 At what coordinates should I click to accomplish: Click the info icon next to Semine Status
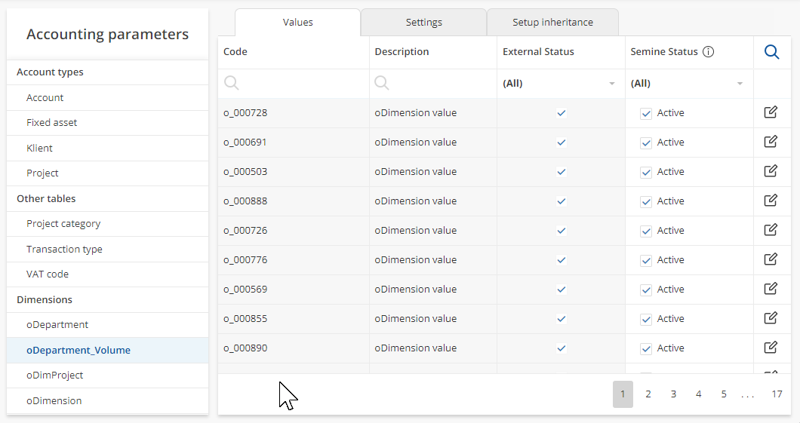point(708,52)
